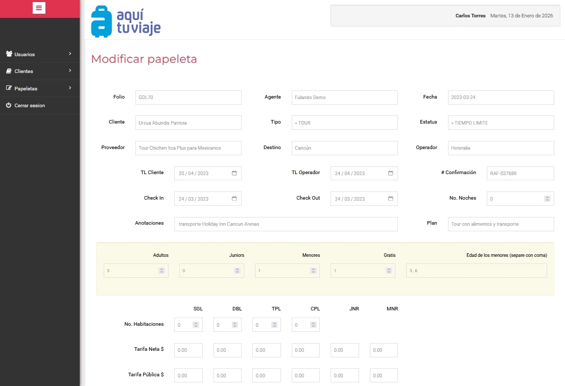Click the power icon beside Cerrar sesion
The height and width of the screenshot is (386, 565).
(9, 105)
